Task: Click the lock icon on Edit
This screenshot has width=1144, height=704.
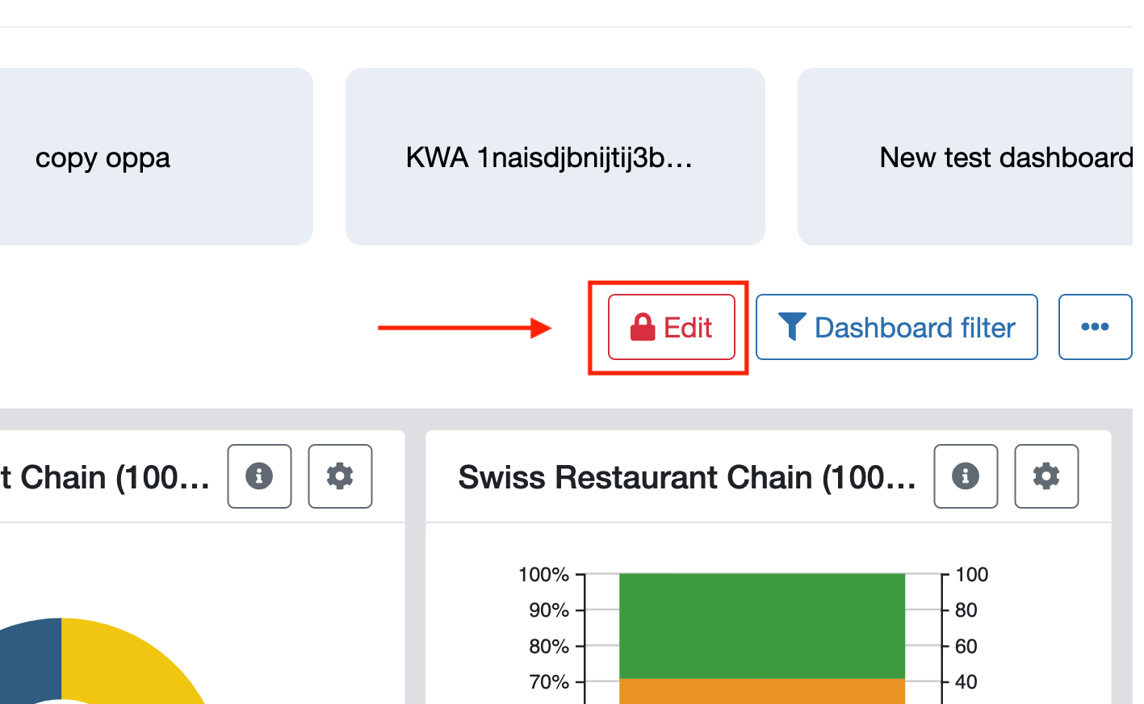Action: click(643, 327)
